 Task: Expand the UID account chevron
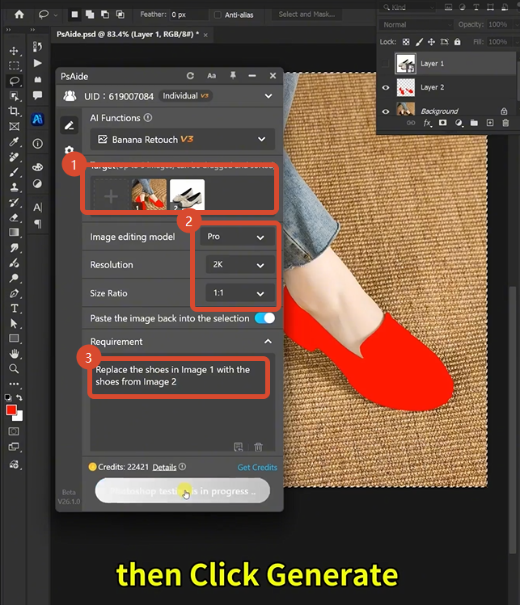[x=268, y=95]
